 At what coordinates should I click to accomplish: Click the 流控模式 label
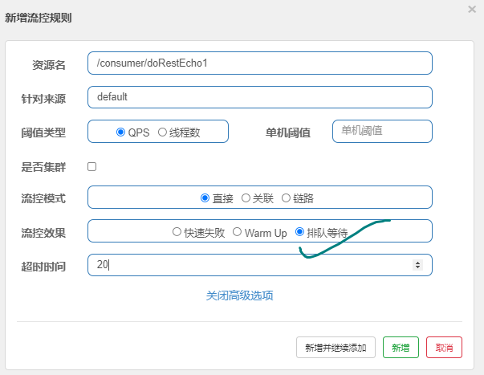43,198
